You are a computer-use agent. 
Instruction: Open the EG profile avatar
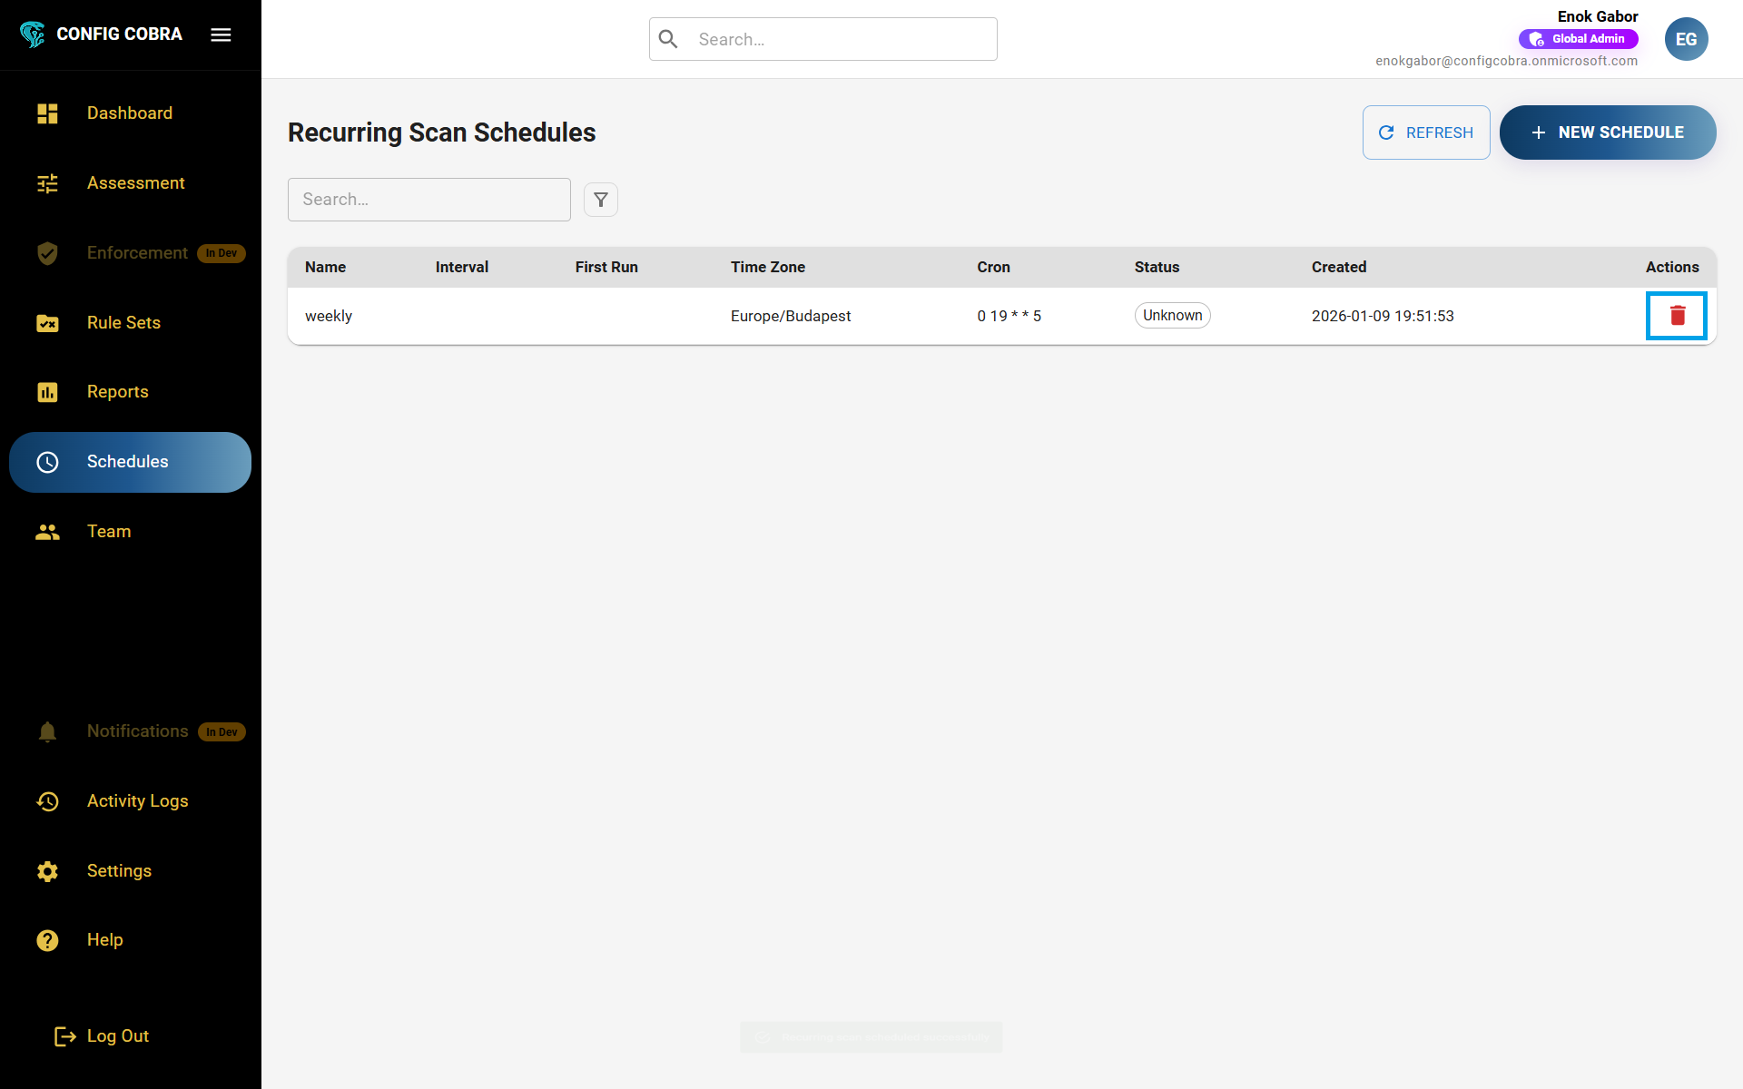(x=1686, y=38)
